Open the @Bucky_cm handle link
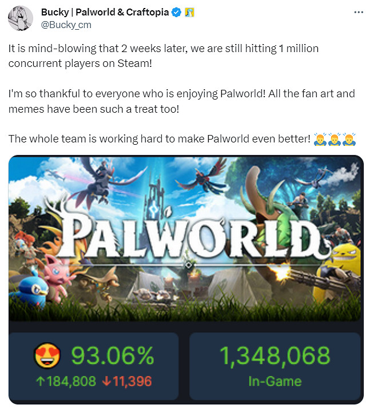Screen dimensions: 374x413 [66, 25]
